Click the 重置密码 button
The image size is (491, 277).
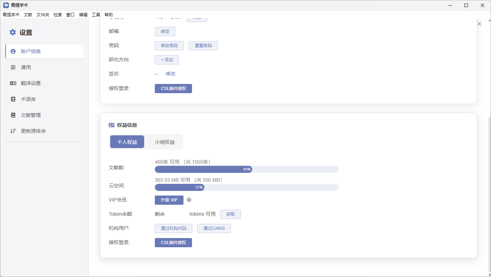[203, 46]
